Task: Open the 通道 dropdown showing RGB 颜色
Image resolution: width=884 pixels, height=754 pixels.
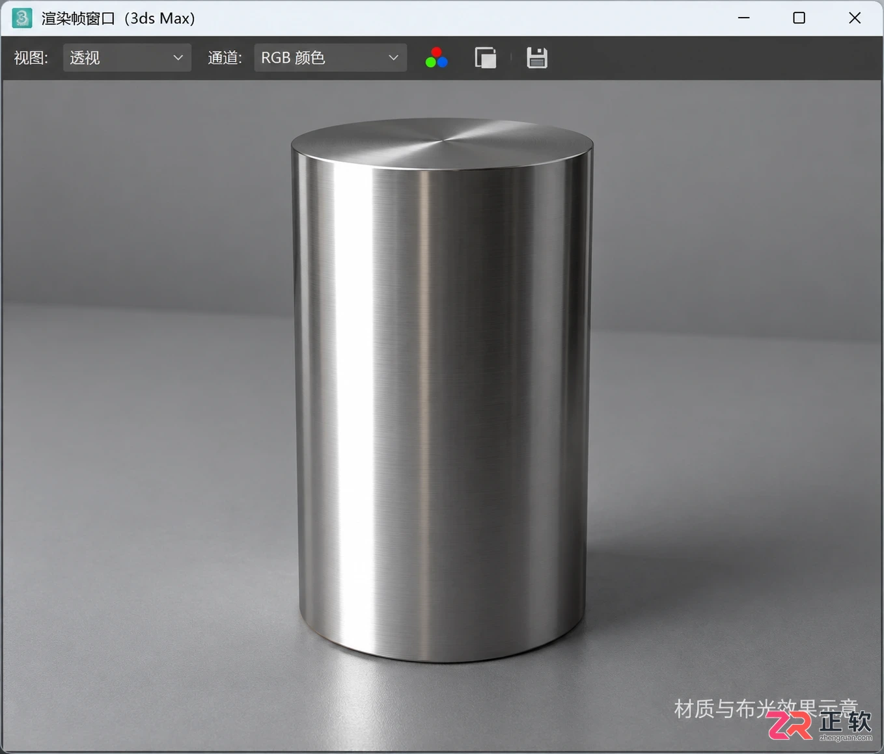Action: tap(330, 58)
